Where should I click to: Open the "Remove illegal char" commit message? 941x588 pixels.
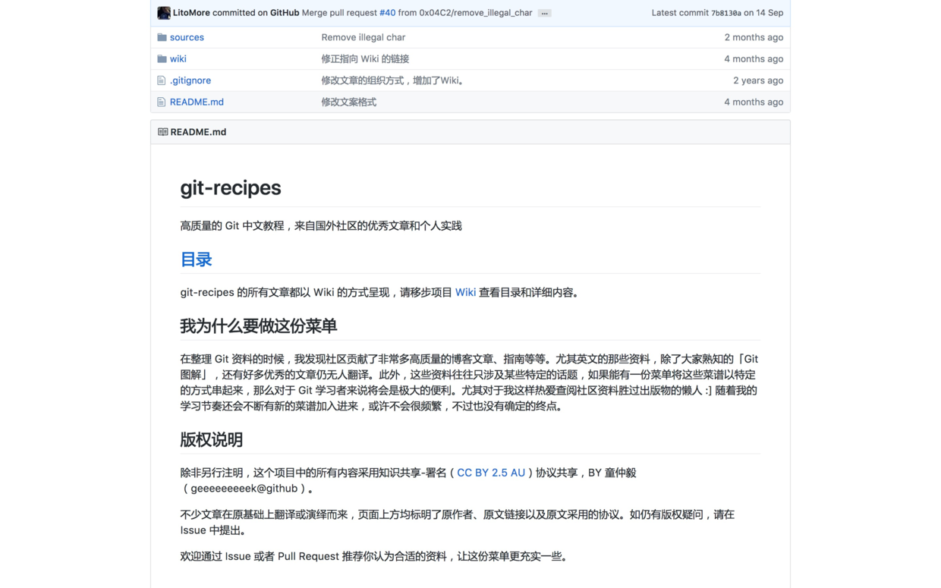click(x=363, y=37)
